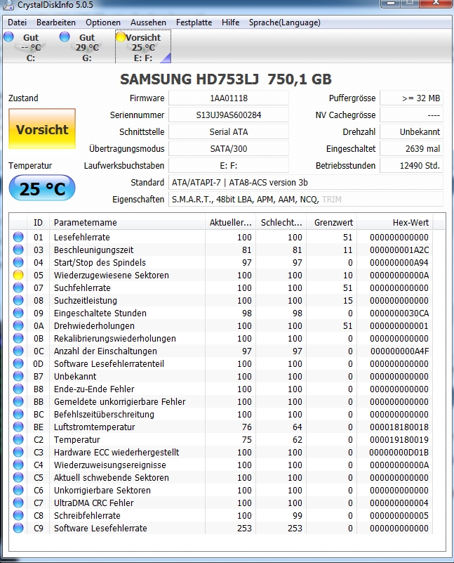Select the UltraDMA CRC Fehler parameter name
Screen dimensions: 454x563
(93, 503)
